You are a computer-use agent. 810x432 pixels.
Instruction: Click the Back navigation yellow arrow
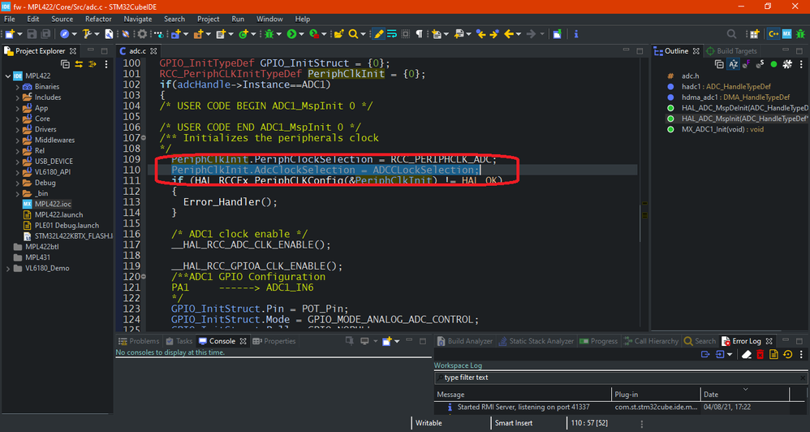(509, 34)
